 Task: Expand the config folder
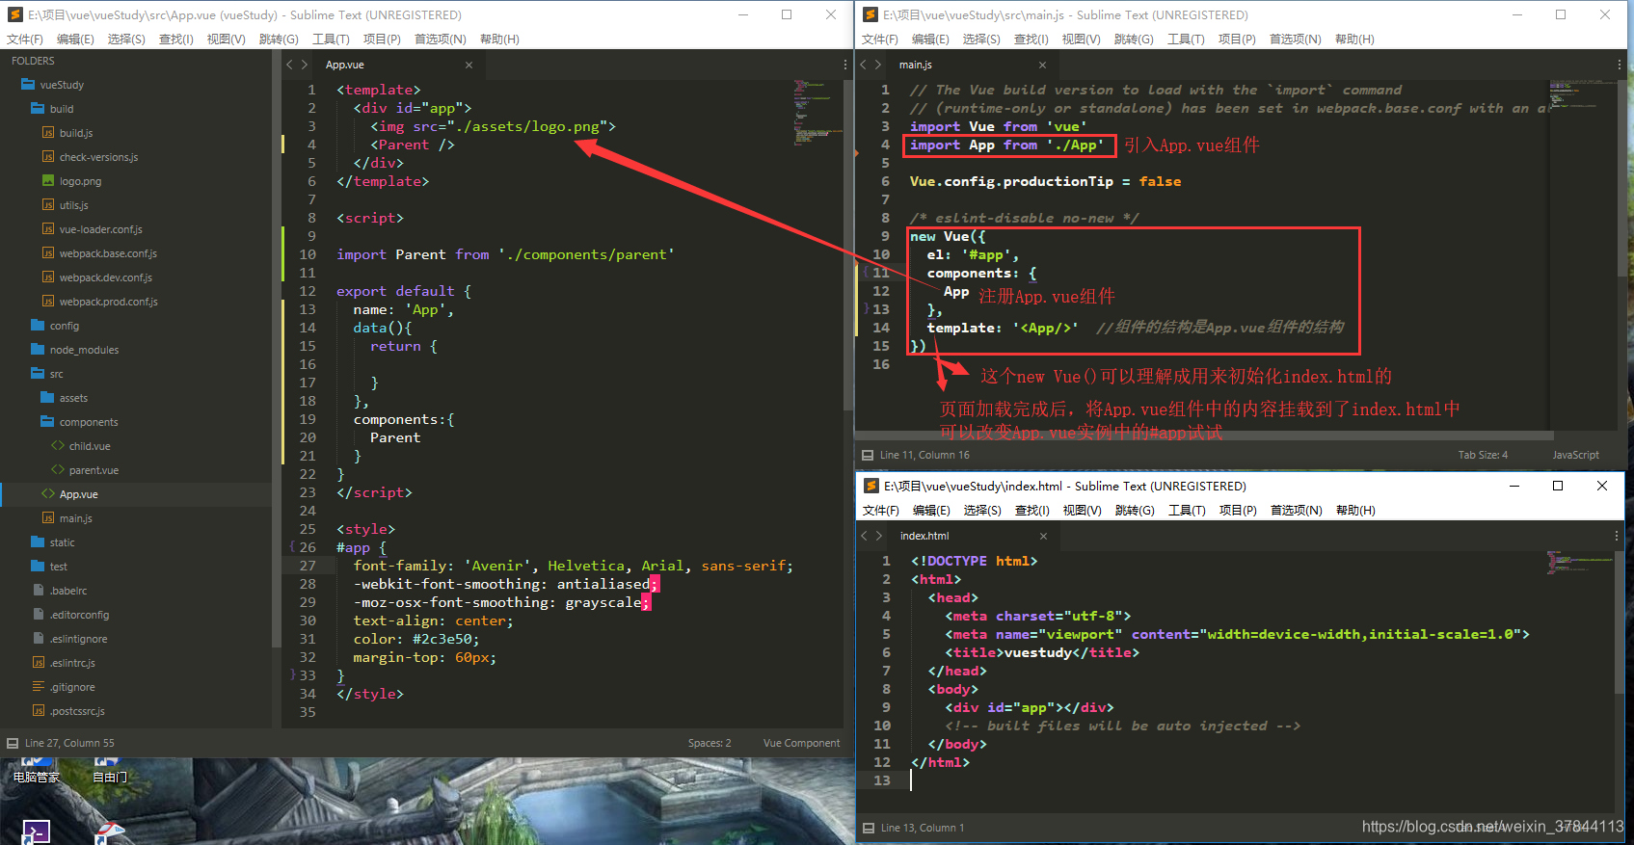coord(65,326)
